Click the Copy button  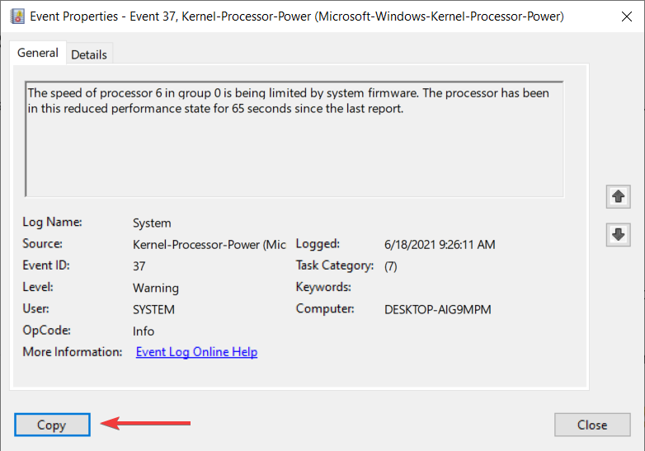pos(52,425)
